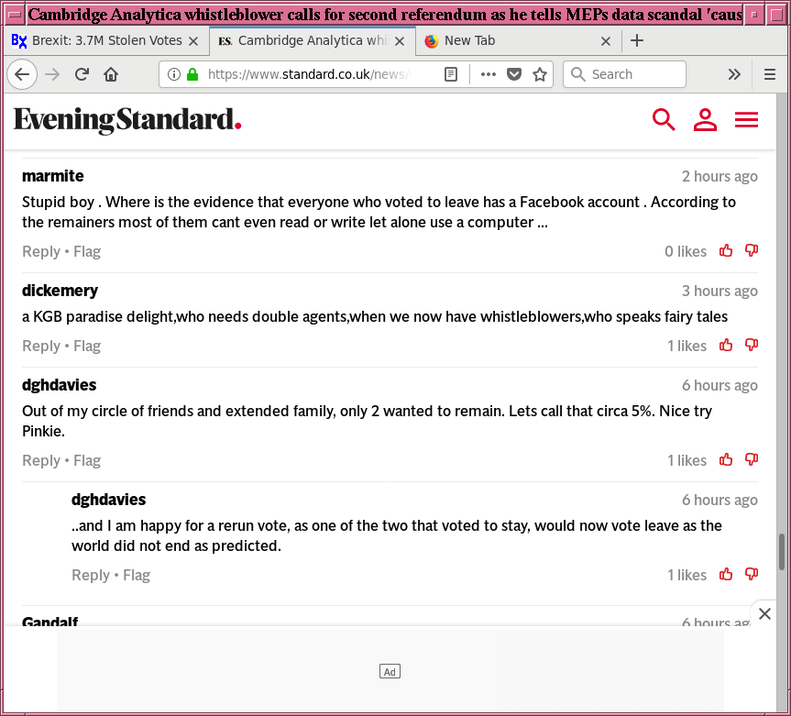Dislike marmite's comment with thumbs down

click(x=752, y=251)
